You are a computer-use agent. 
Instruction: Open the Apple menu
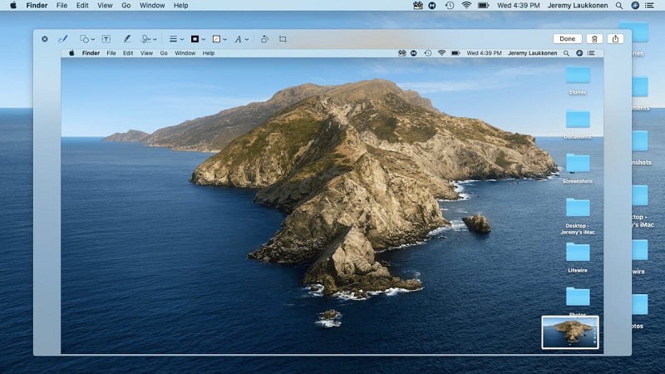coord(13,5)
